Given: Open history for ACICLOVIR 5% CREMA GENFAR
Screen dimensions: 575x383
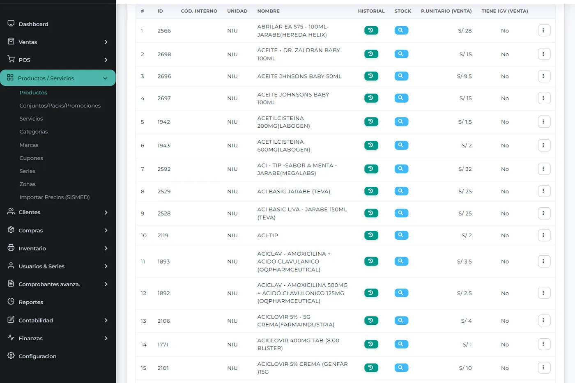Looking at the screenshot, I should pos(371,368).
